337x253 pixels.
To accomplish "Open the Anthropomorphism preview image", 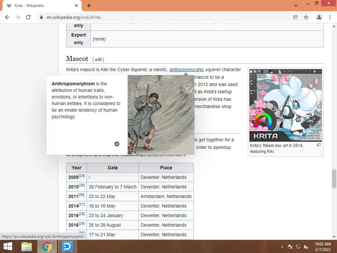I will click(x=161, y=115).
